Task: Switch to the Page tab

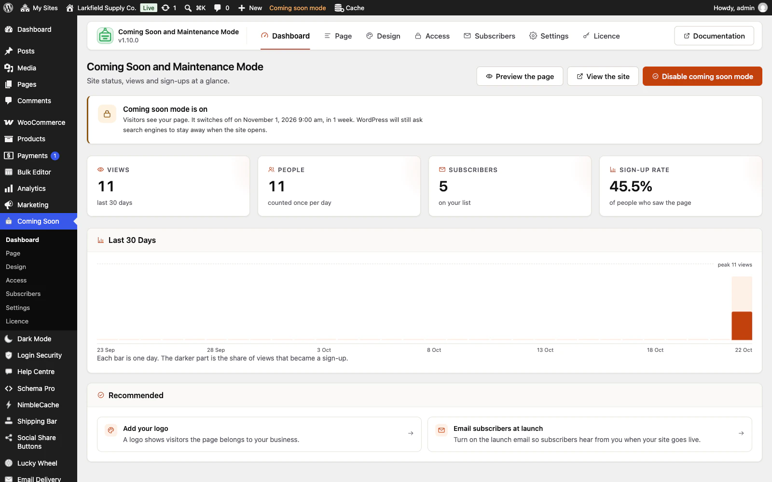Action: coord(338,36)
